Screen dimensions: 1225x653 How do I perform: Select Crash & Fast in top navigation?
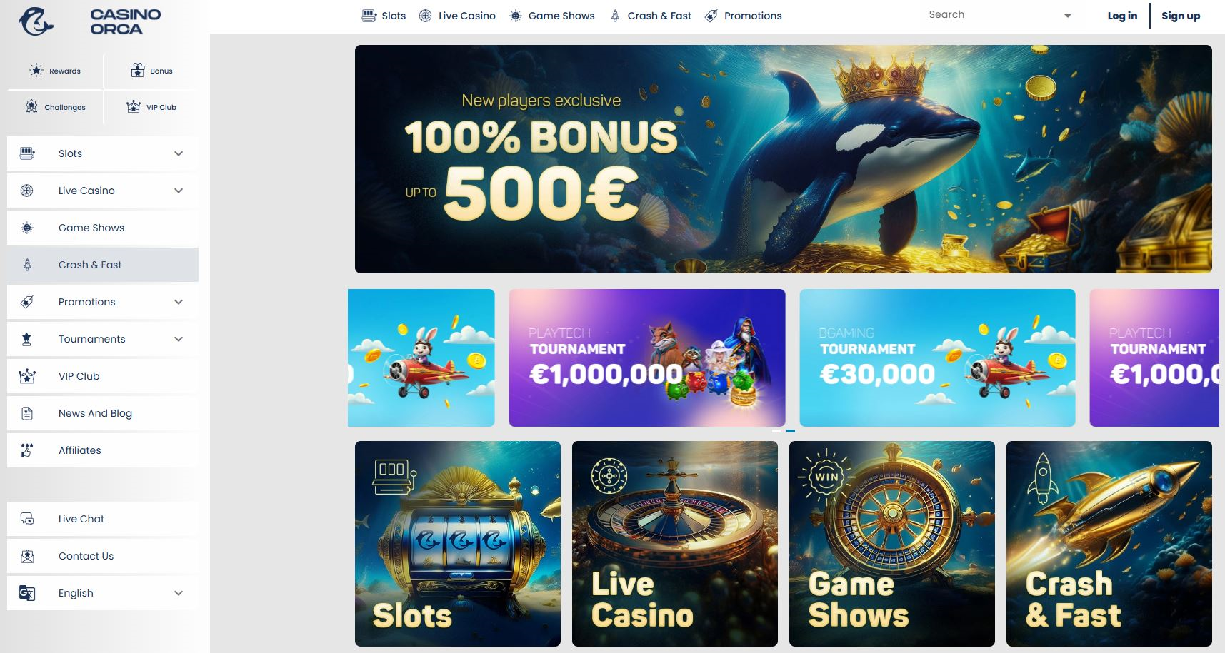tap(651, 16)
